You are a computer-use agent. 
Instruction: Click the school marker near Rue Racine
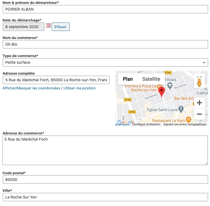click(170, 86)
